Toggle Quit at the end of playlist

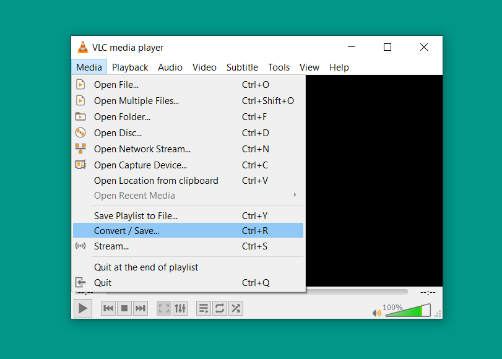pos(188,267)
